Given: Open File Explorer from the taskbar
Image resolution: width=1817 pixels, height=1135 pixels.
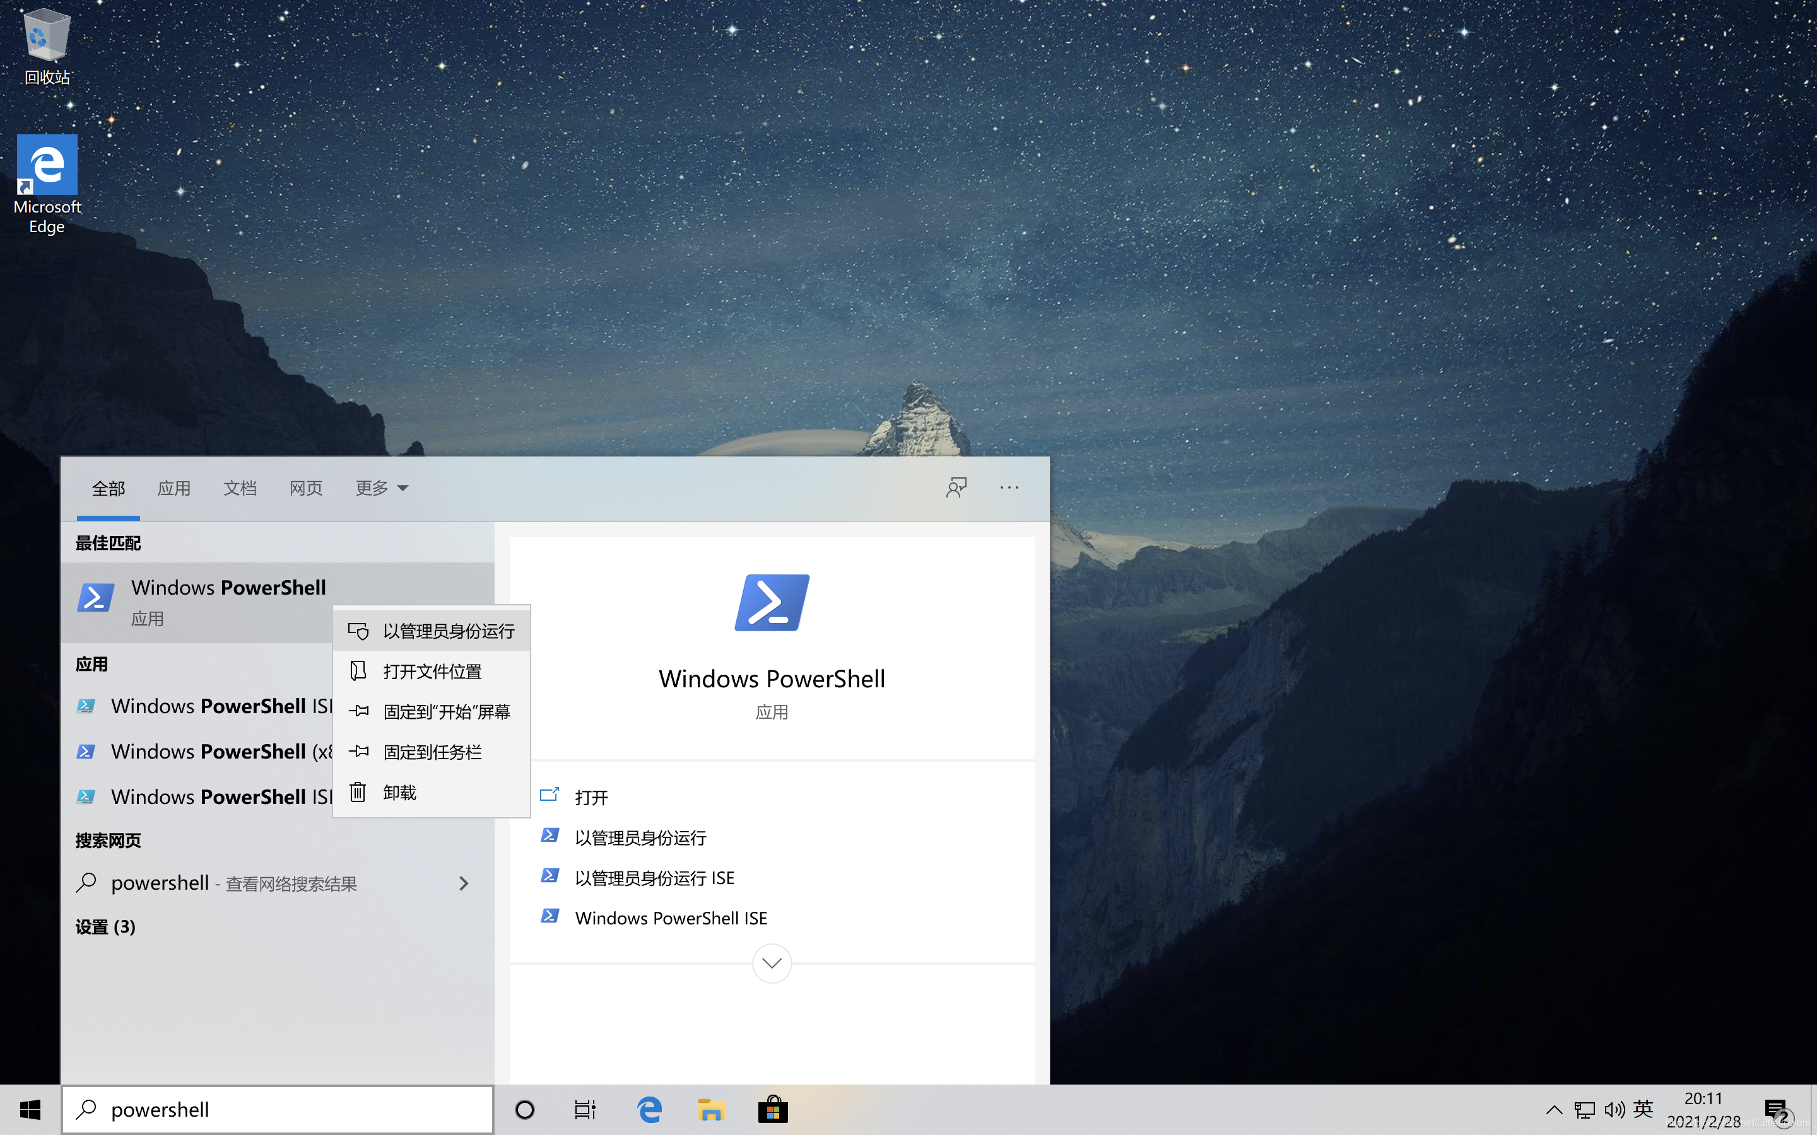Looking at the screenshot, I should pos(710,1110).
